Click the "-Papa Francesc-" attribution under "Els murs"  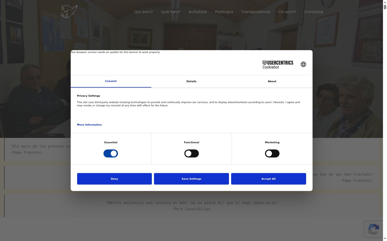[x=27, y=152]
